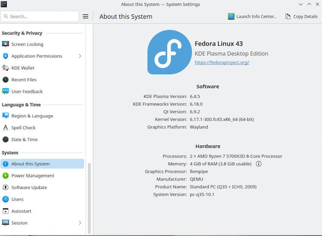Click the Copy Details document icon
Screen dimensions: 322x236
[x=288, y=17]
